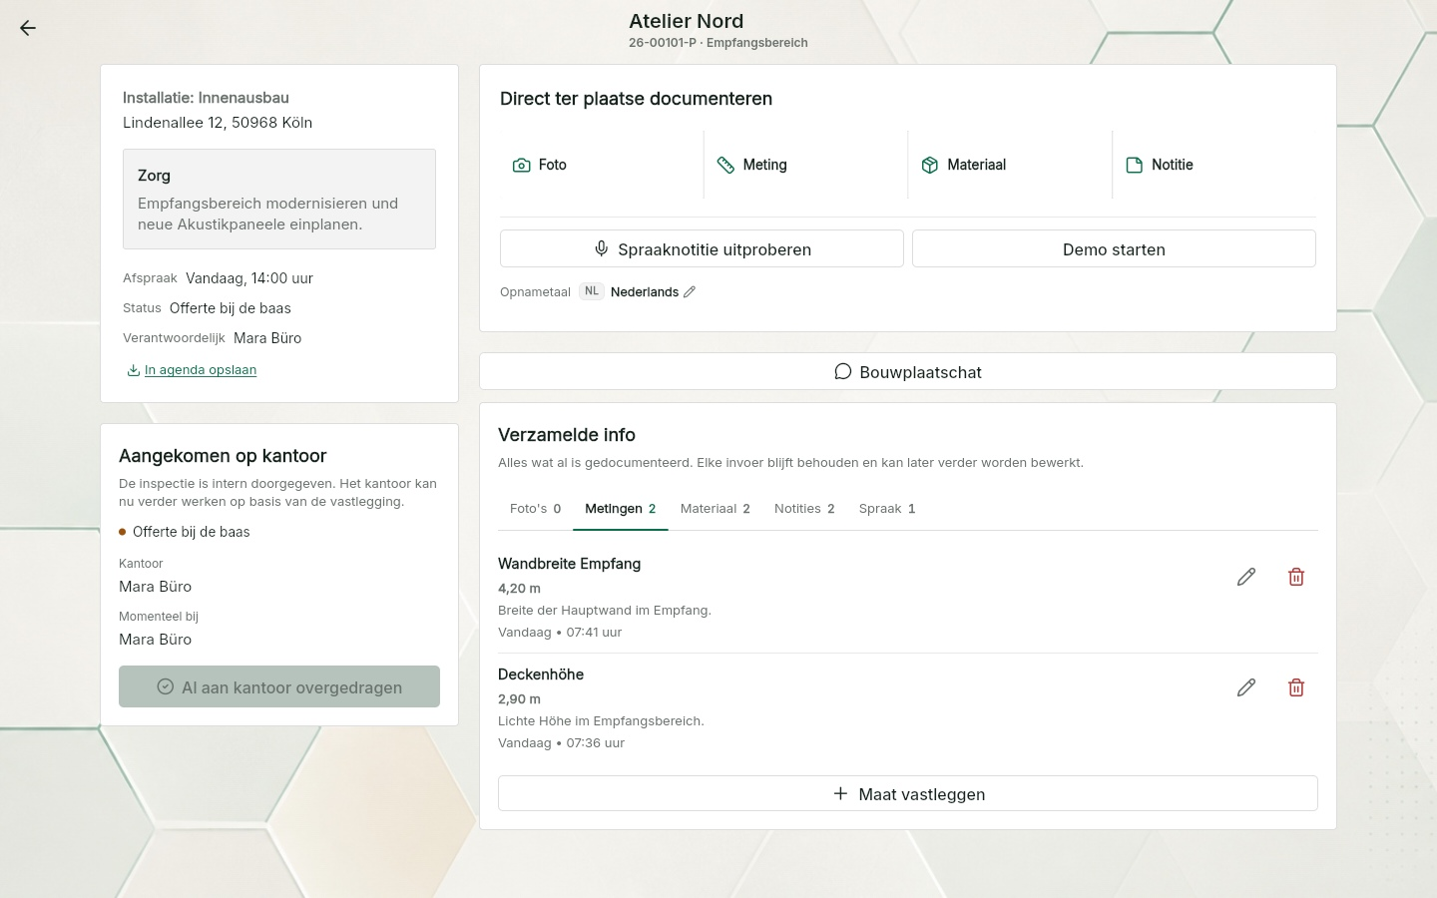Edit the recording language Nederlands
Screen dimensions: 1437x898
pyautogui.click(x=690, y=291)
